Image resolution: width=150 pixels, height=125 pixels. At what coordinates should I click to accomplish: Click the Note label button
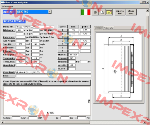click(x=9, y=76)
